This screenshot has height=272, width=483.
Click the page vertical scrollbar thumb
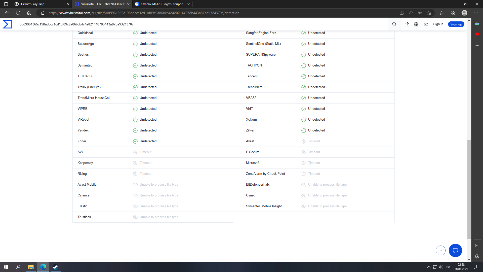pyautogui.click(x=469, y=189)
